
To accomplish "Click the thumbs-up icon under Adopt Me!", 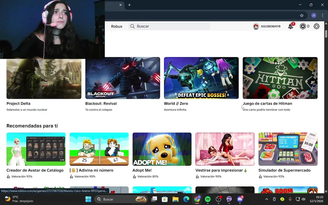I will coord(134,177).
